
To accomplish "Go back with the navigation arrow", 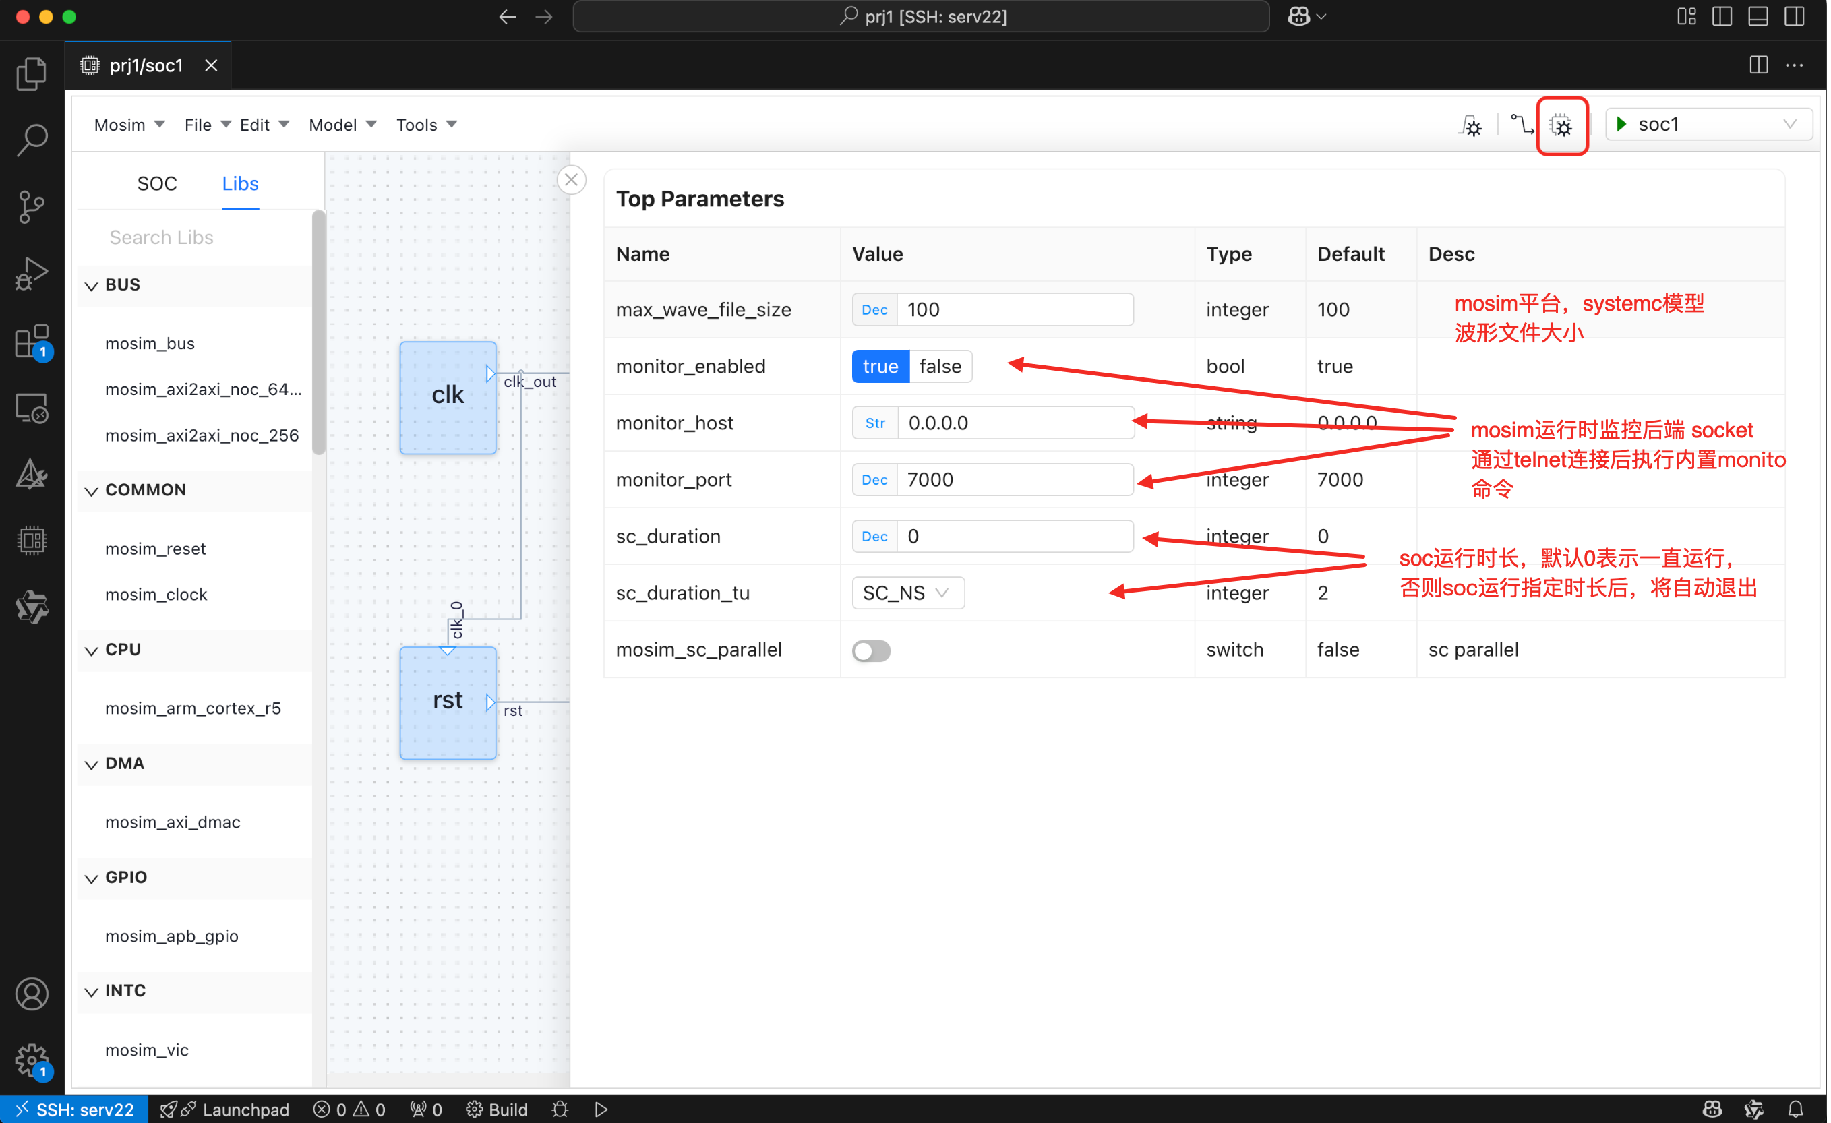I will coord(508,16).
